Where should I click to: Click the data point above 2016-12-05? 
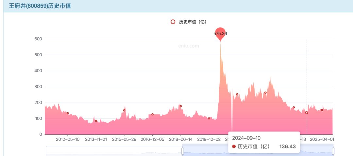(x=152, y=114)
